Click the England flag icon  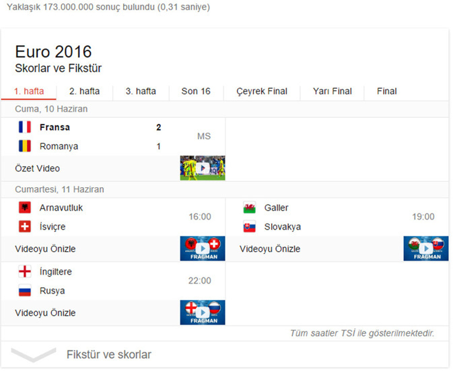point(25,272)
